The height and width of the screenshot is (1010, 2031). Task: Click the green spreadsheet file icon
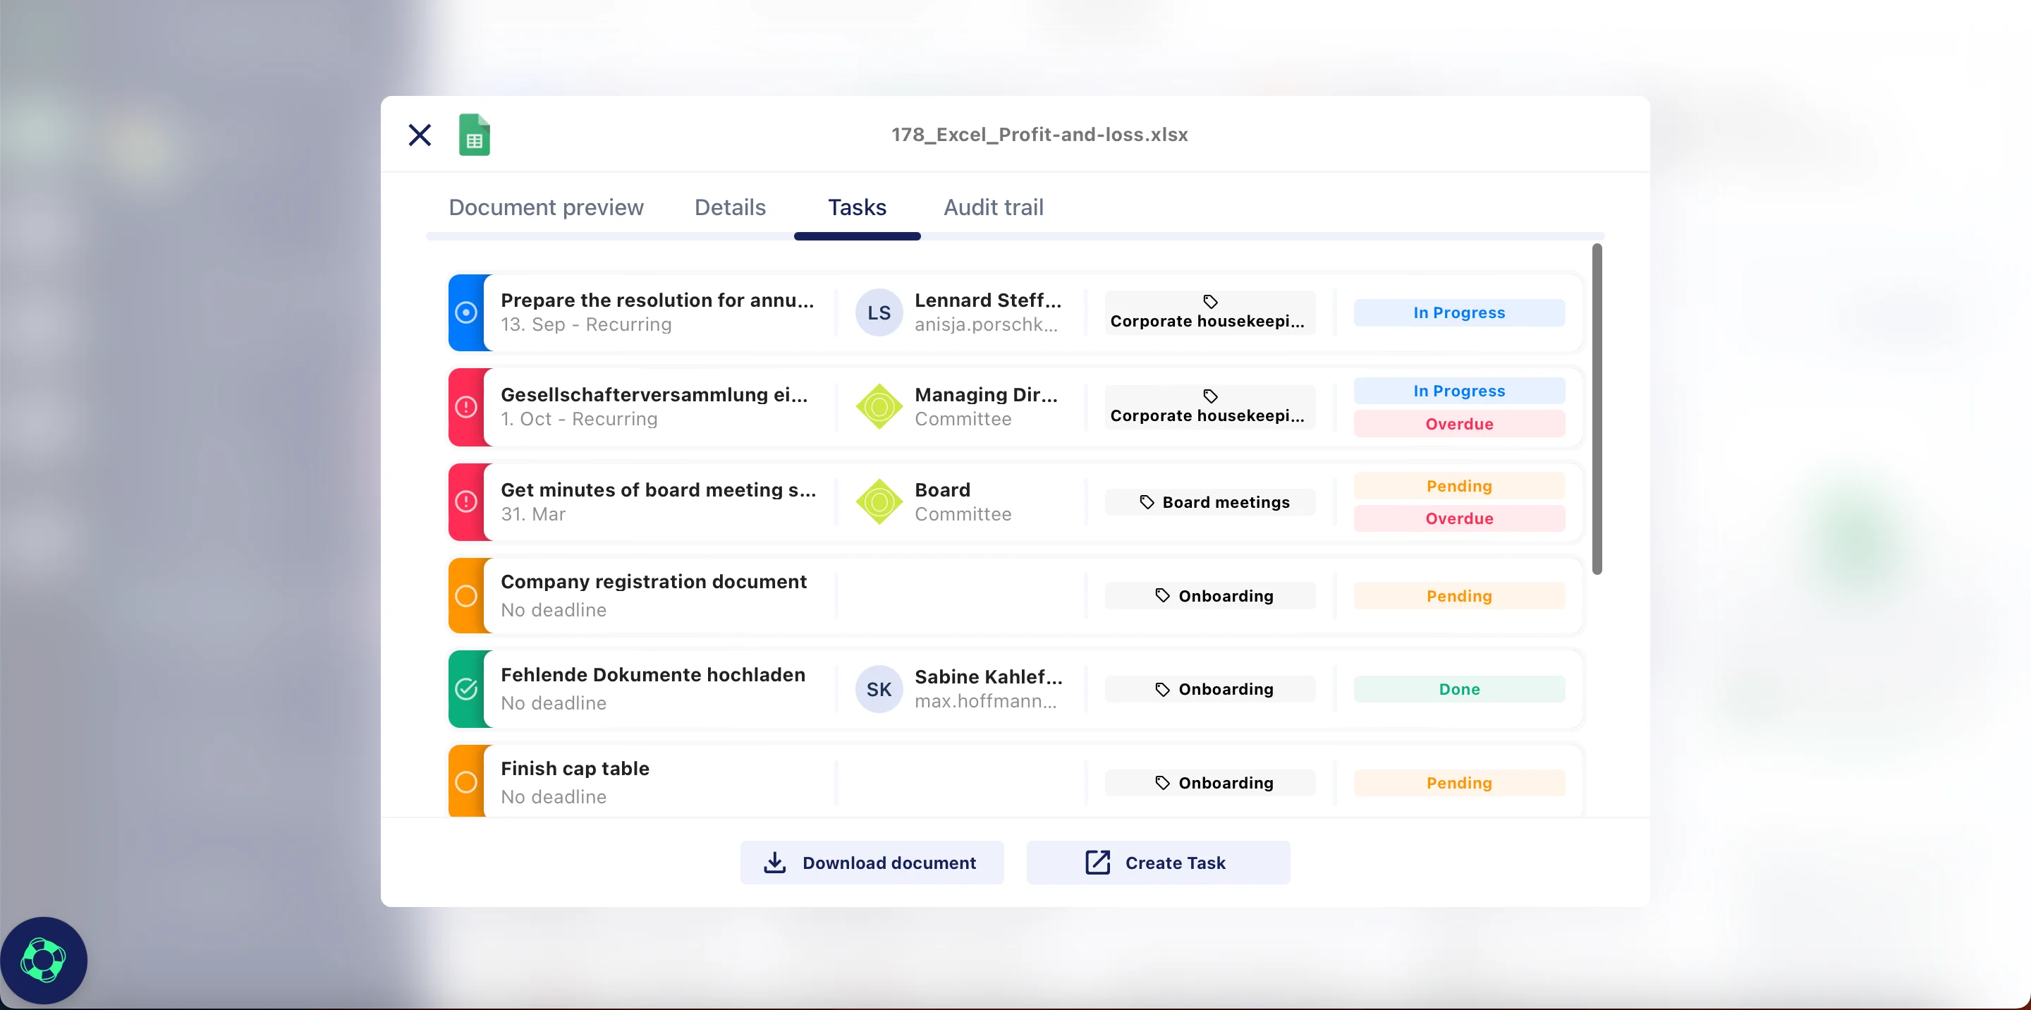pos(474,135)
